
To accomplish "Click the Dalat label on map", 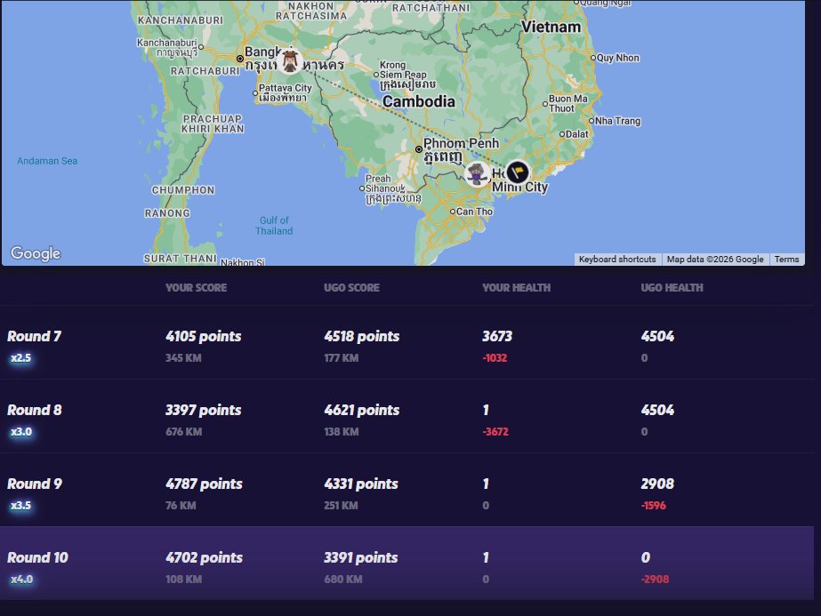I will (x=577, y=134).
